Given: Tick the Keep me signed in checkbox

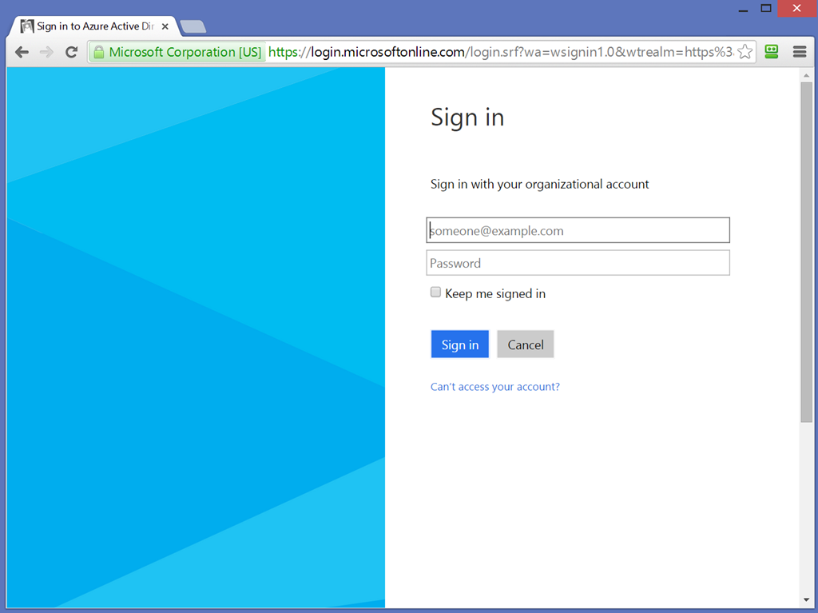Looking at the screenshot, I should 435,292.
